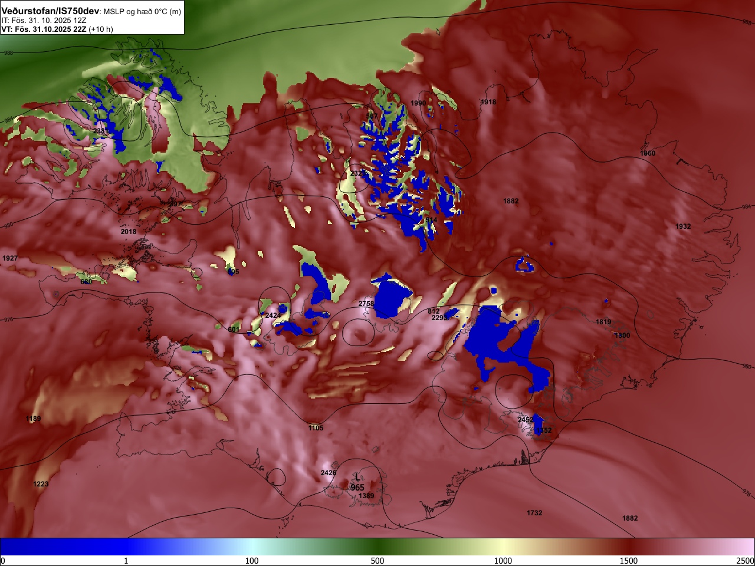The image size is (755, 566).
Task: Click the height value 2758 on the map
Action: (x=366, y=304)
